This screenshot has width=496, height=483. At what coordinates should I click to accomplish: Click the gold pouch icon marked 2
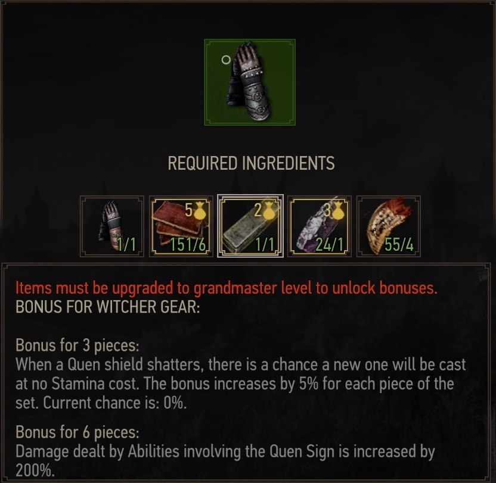pos(269,210)
